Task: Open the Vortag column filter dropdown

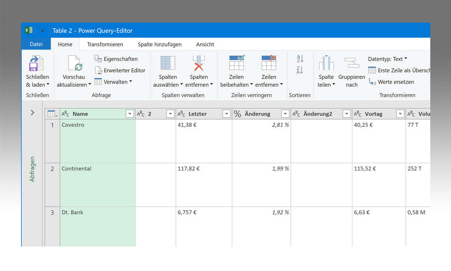Action: [400, 114]
